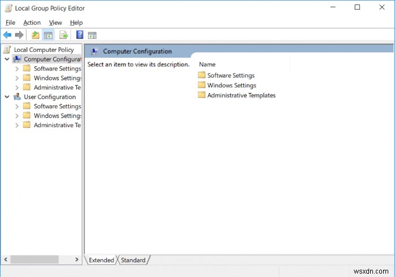
Task: Expand Administrative Templates under Computer Configuration
Action: [x=17, y=87]
